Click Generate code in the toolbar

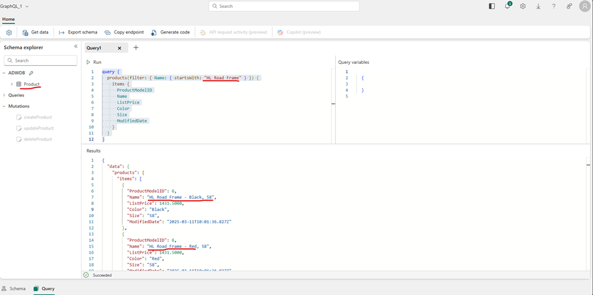[170, 32]
